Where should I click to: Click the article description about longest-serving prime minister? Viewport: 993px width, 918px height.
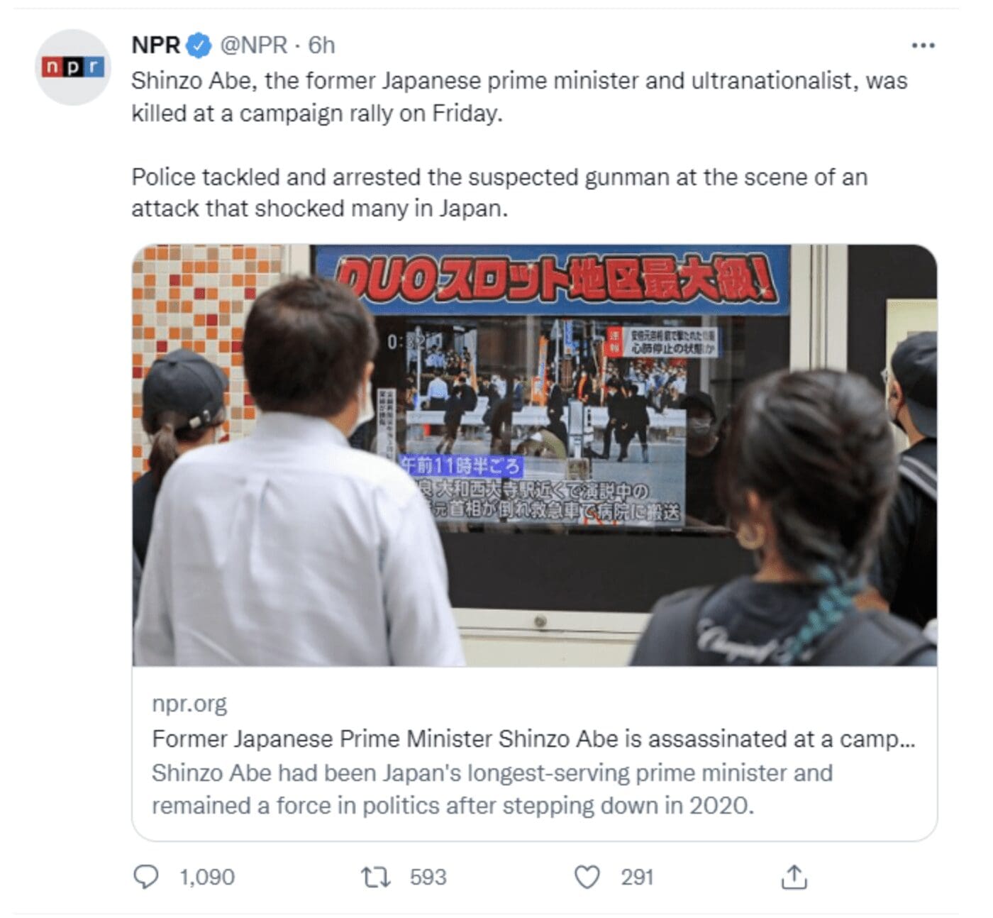pyautogui.click(x=492, y=789)
